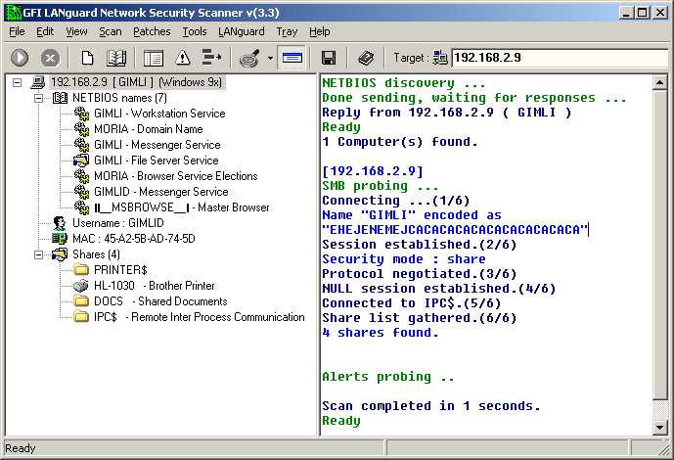
Task: Click the encoded name EHEJENEMEJCACACA log line
Action: [455, 230]
